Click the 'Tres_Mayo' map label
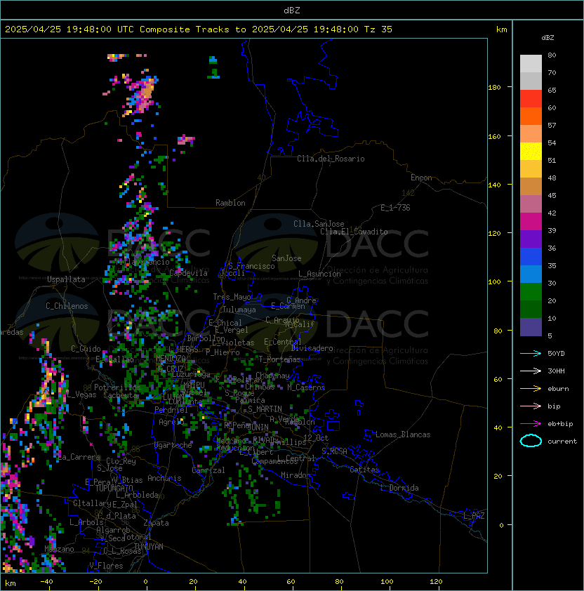The height and width of the screenshot is (591, 584). tap(232, 297)
